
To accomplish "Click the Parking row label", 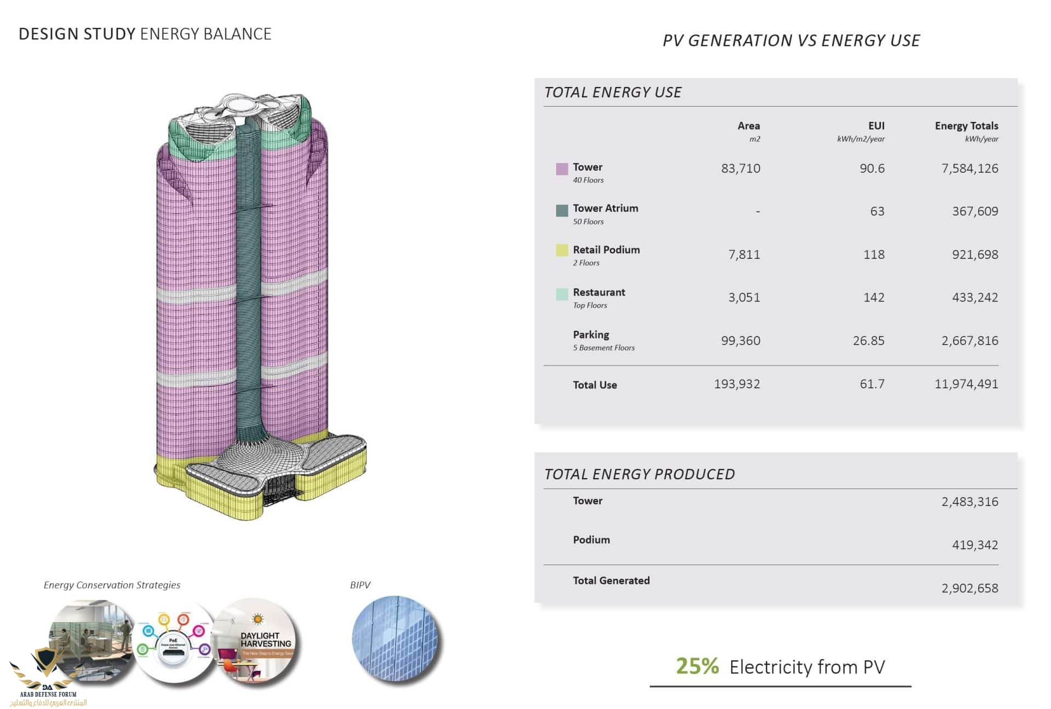I will coord(591,335).
